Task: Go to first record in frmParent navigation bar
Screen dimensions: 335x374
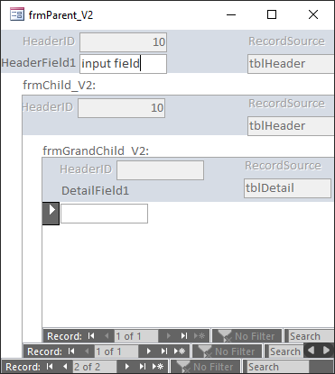Action: [x=50, y=367]
